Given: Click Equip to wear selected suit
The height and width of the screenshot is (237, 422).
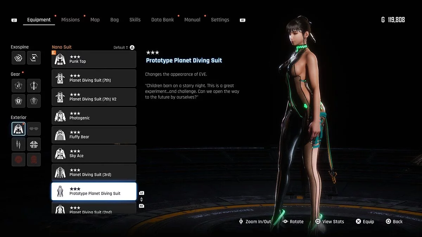Looking at the screenshot, I should [x=365, y=222].
